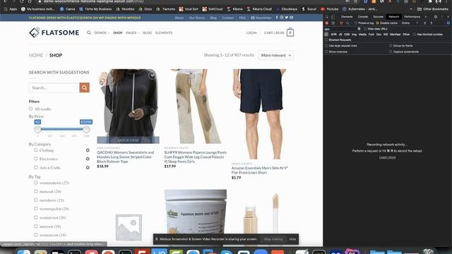The height and width of the screenshot is (254, 452).
Task: Switch to DevTools Elements tab
Action: (347, 17)
